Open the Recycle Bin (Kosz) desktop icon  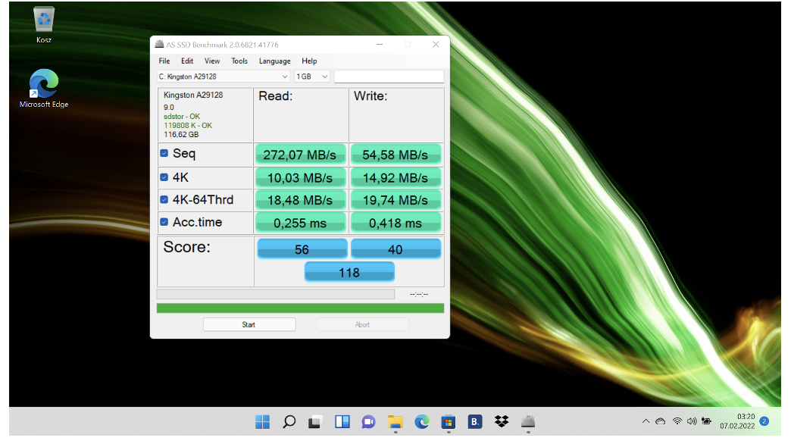coord(44,25)
